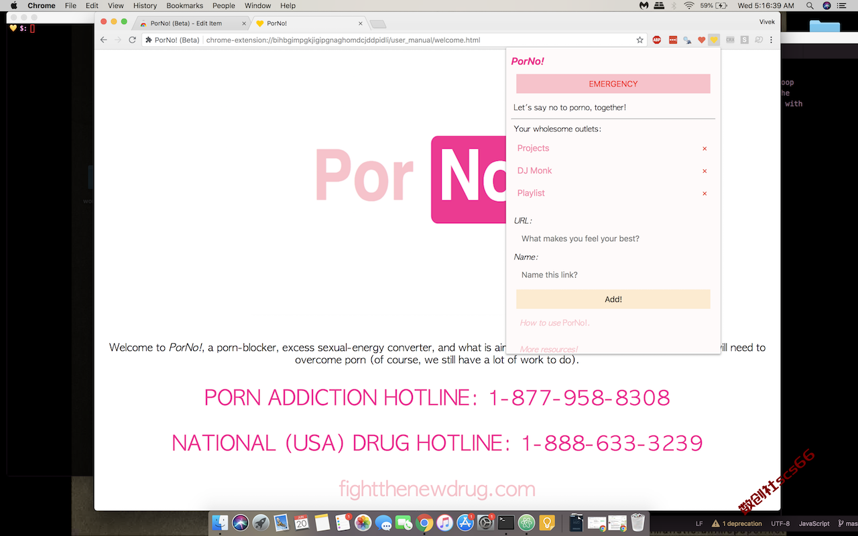Image resolution: width=858 pixels, height=536 pixels.
Task: Click the CRX extension icon
Action: click(x=730, y=40)
